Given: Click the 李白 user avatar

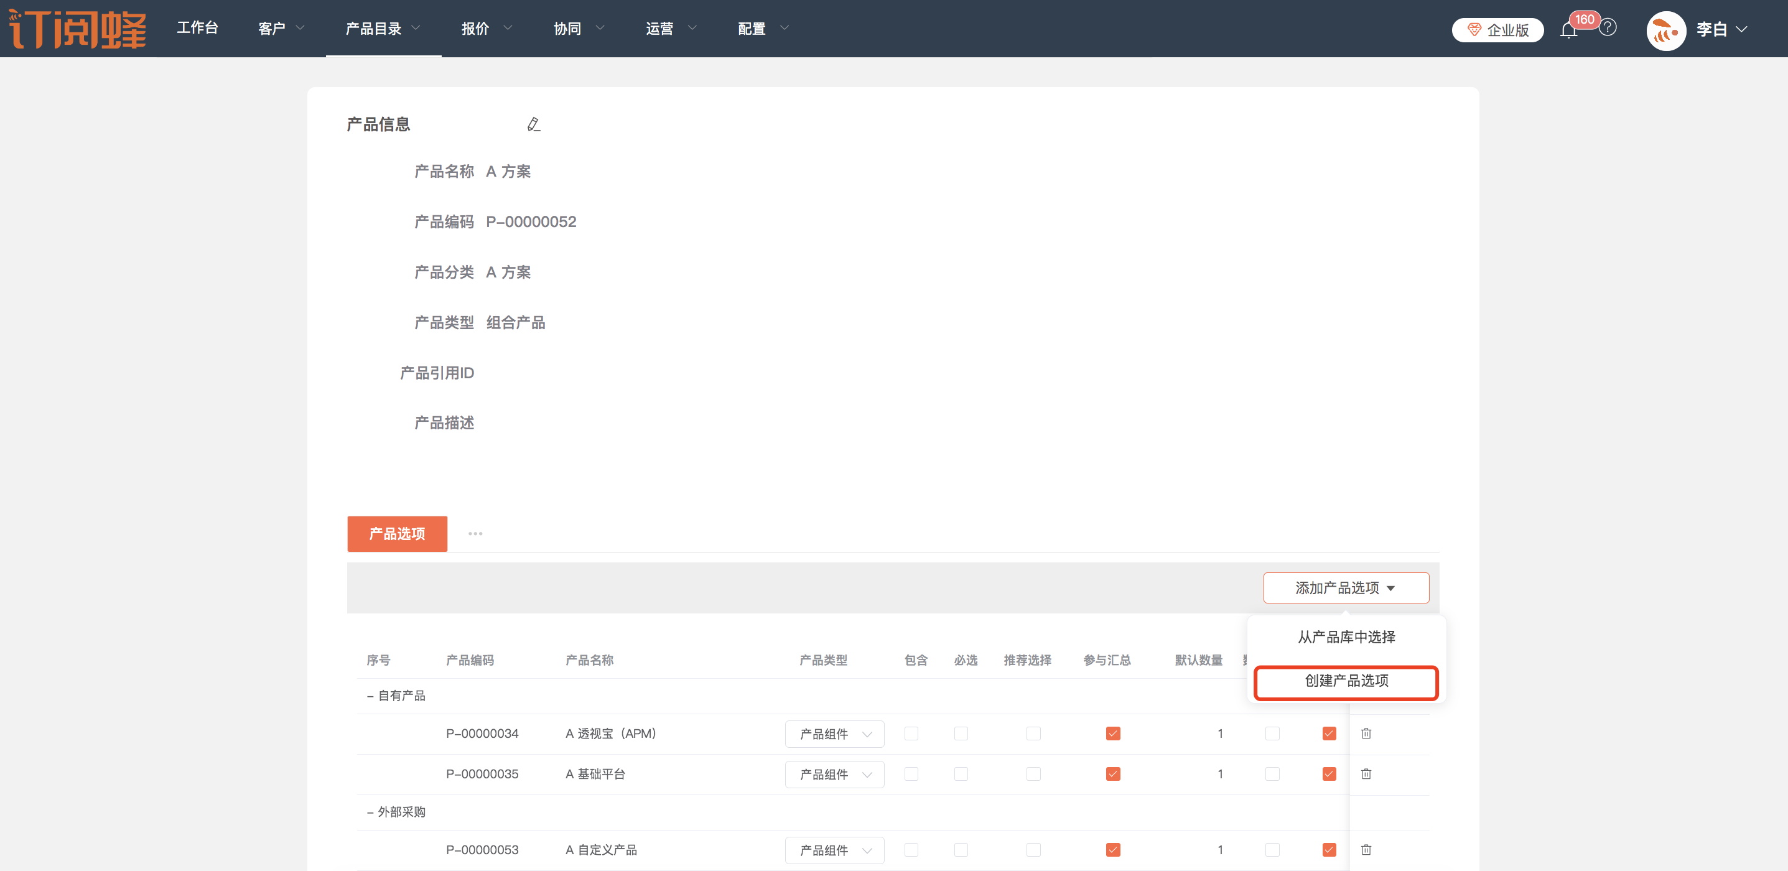Looking at the screenshot, I should click(x=1665, y=30).
